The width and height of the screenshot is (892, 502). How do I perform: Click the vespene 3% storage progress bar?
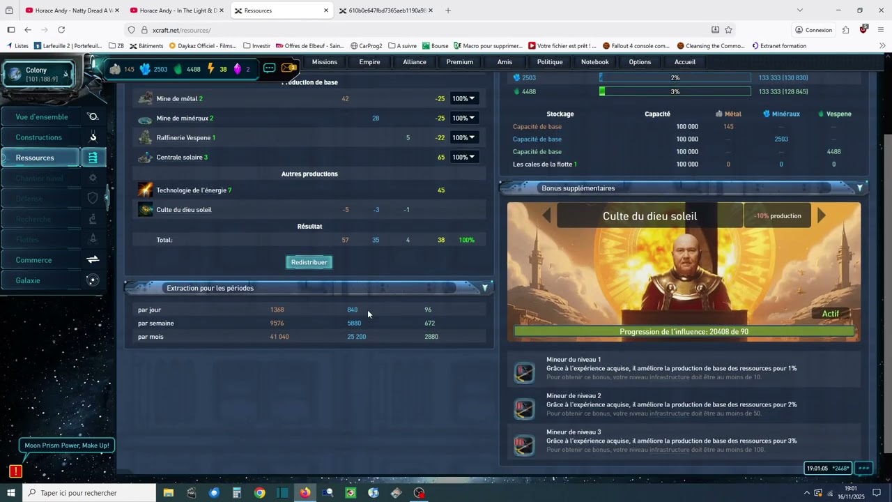pos(675,91)
